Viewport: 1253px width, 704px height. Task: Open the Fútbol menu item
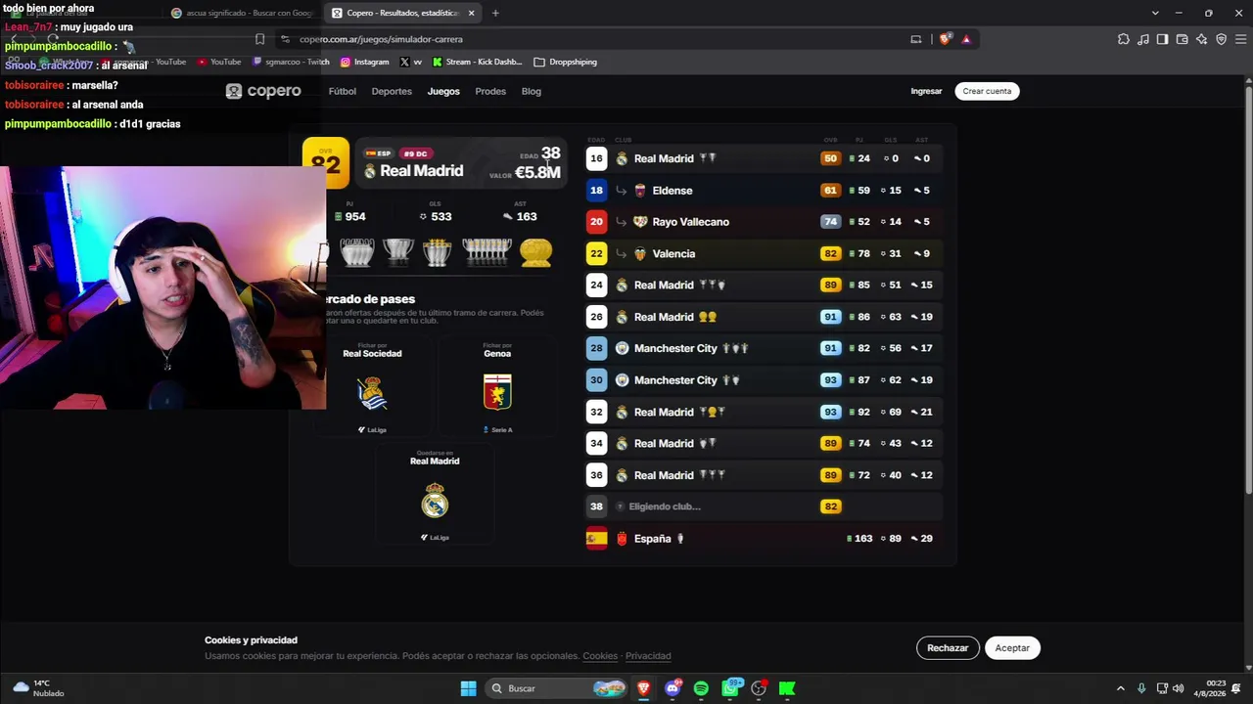point(343,91)
